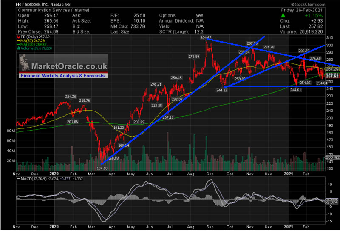Click the 'Annual Dividend:' label
This screenshot has width=340, height=231.
[176, 21]
